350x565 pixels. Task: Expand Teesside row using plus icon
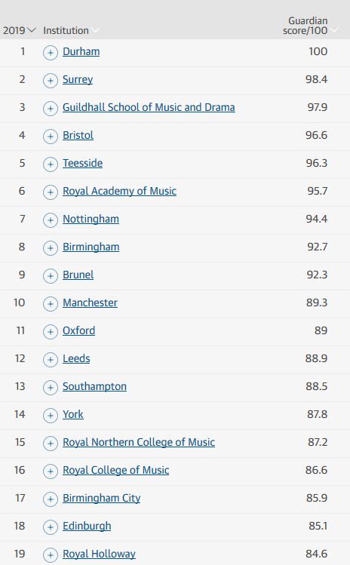(51, 164)
